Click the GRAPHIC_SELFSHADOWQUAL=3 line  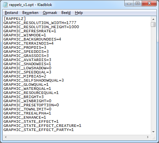tap(34, 80)
